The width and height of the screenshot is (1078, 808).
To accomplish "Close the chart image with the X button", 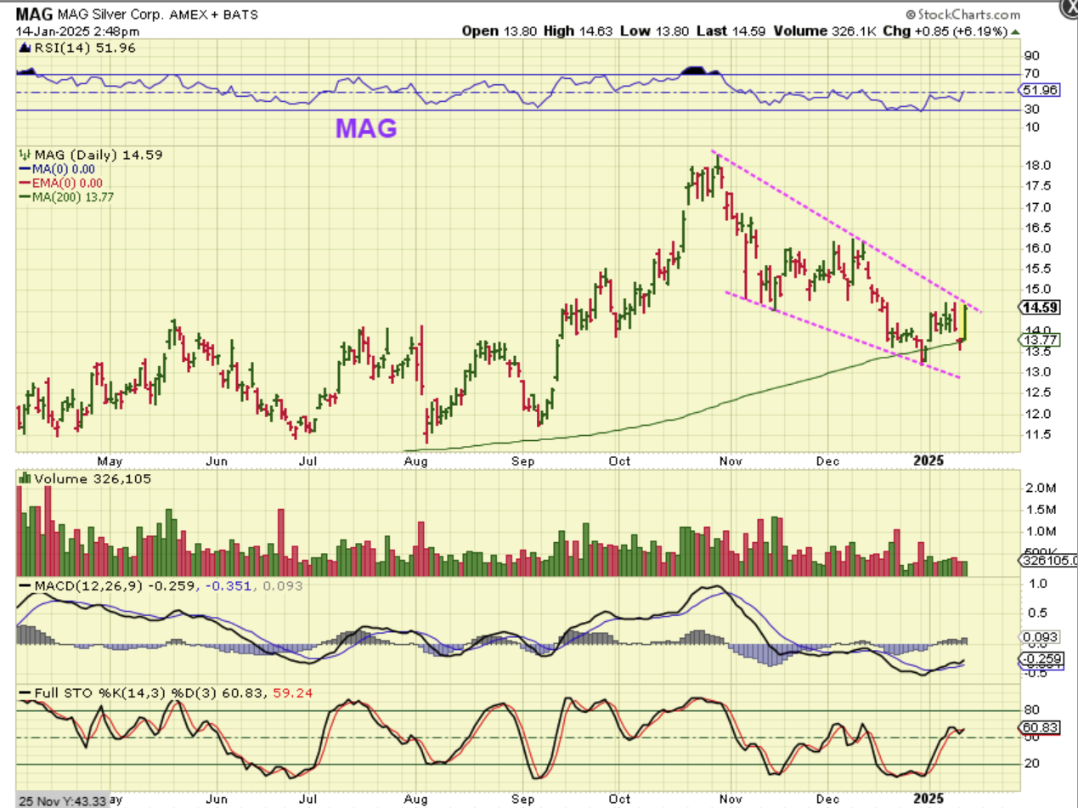I will (1070, 8).
